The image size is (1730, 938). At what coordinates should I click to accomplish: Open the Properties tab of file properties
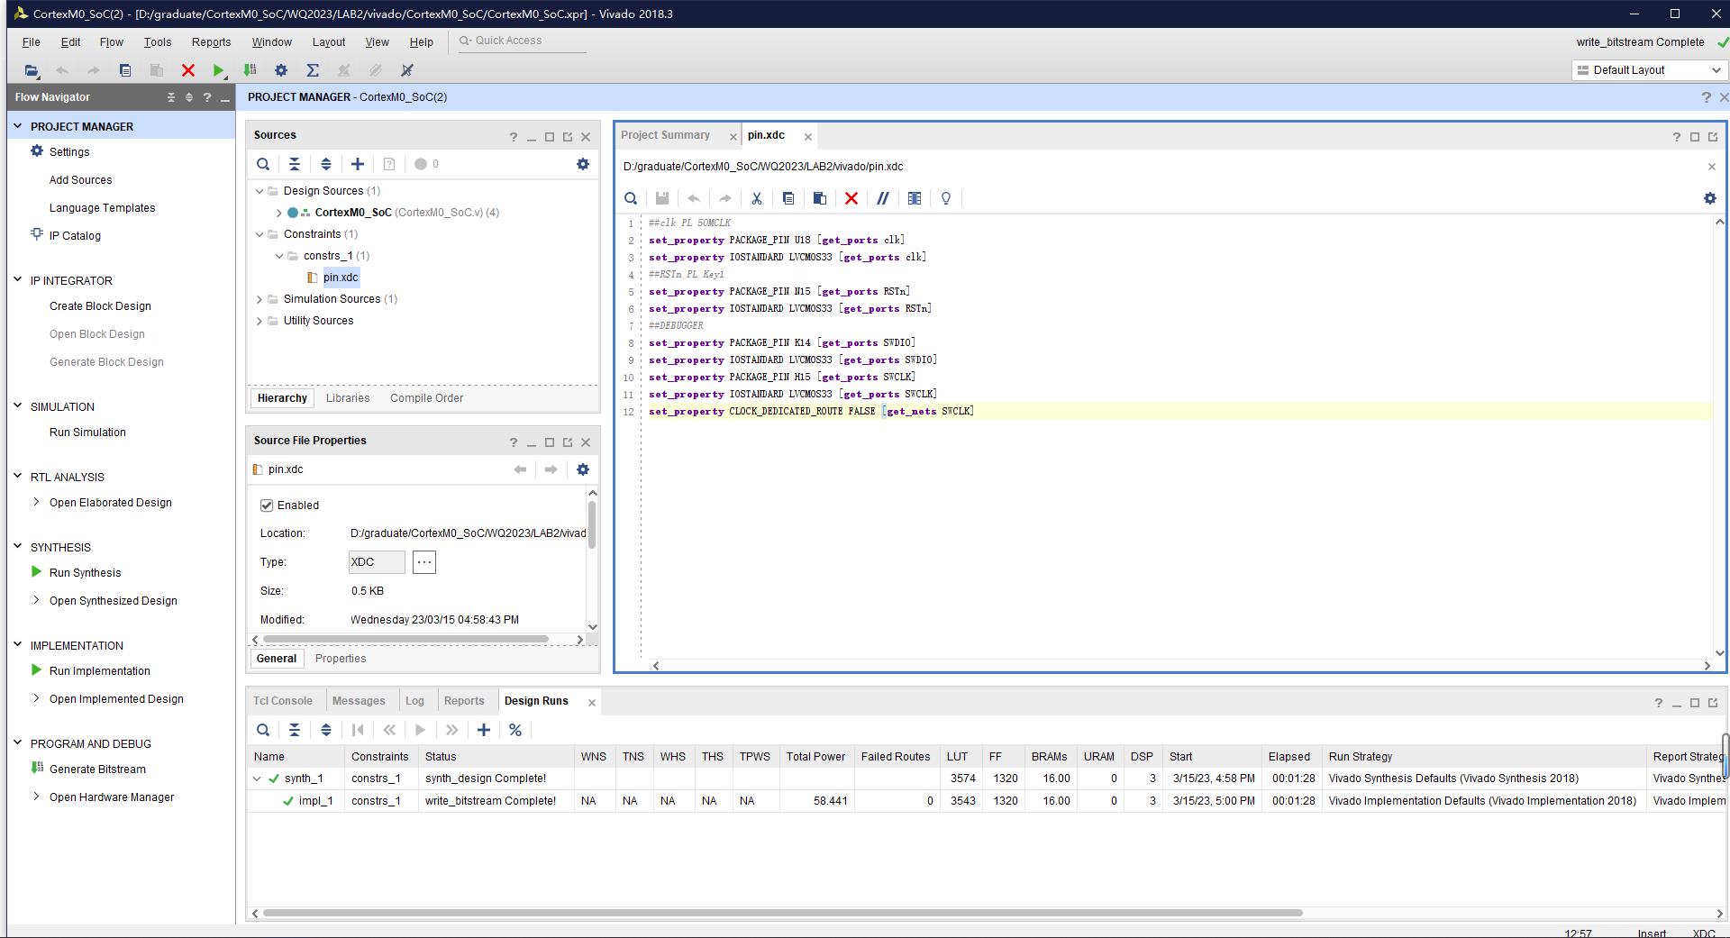coord(341,659)
